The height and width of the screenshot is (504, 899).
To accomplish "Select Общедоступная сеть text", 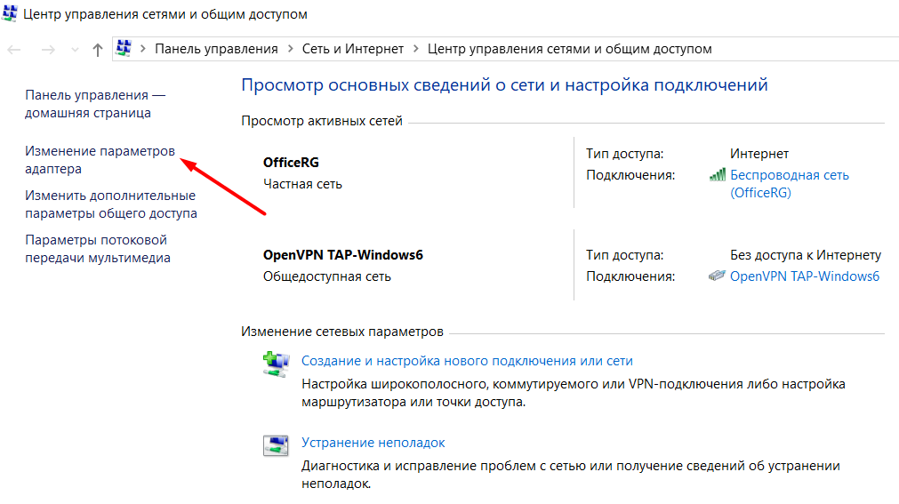I will coord(327,276).
